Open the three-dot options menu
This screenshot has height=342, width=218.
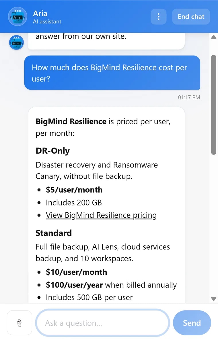click(159, 17)
